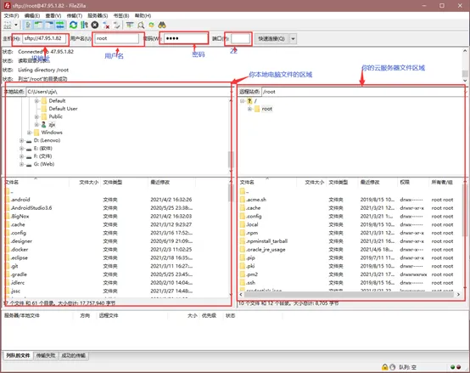Search remote files binoculars icon
Viewport: 470px width, 373px height.
162,25
